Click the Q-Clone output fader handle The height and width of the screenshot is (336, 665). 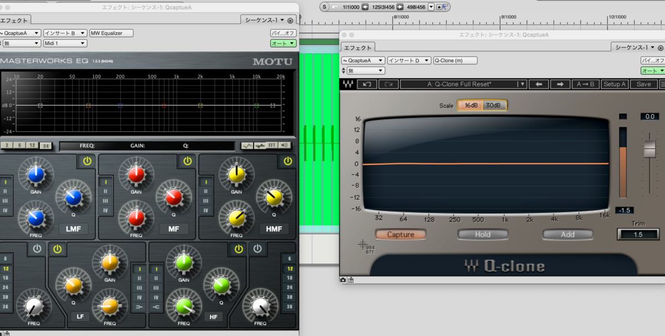click(x=649, y=148)
